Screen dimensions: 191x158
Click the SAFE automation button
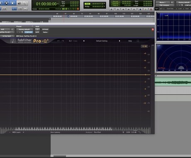[x=37, y=32]
